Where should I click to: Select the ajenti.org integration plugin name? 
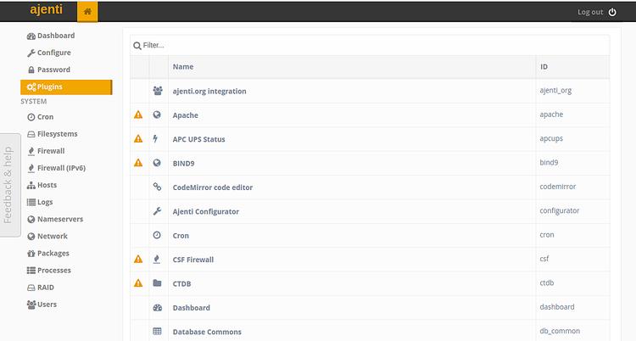coord(209,92)
